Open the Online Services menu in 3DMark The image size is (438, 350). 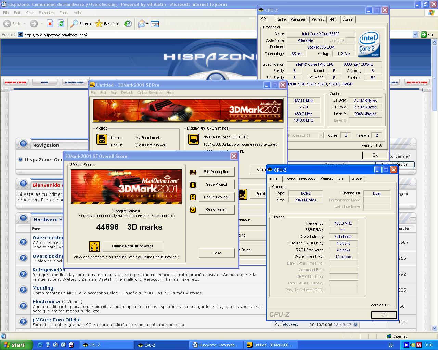coord(150,93)
